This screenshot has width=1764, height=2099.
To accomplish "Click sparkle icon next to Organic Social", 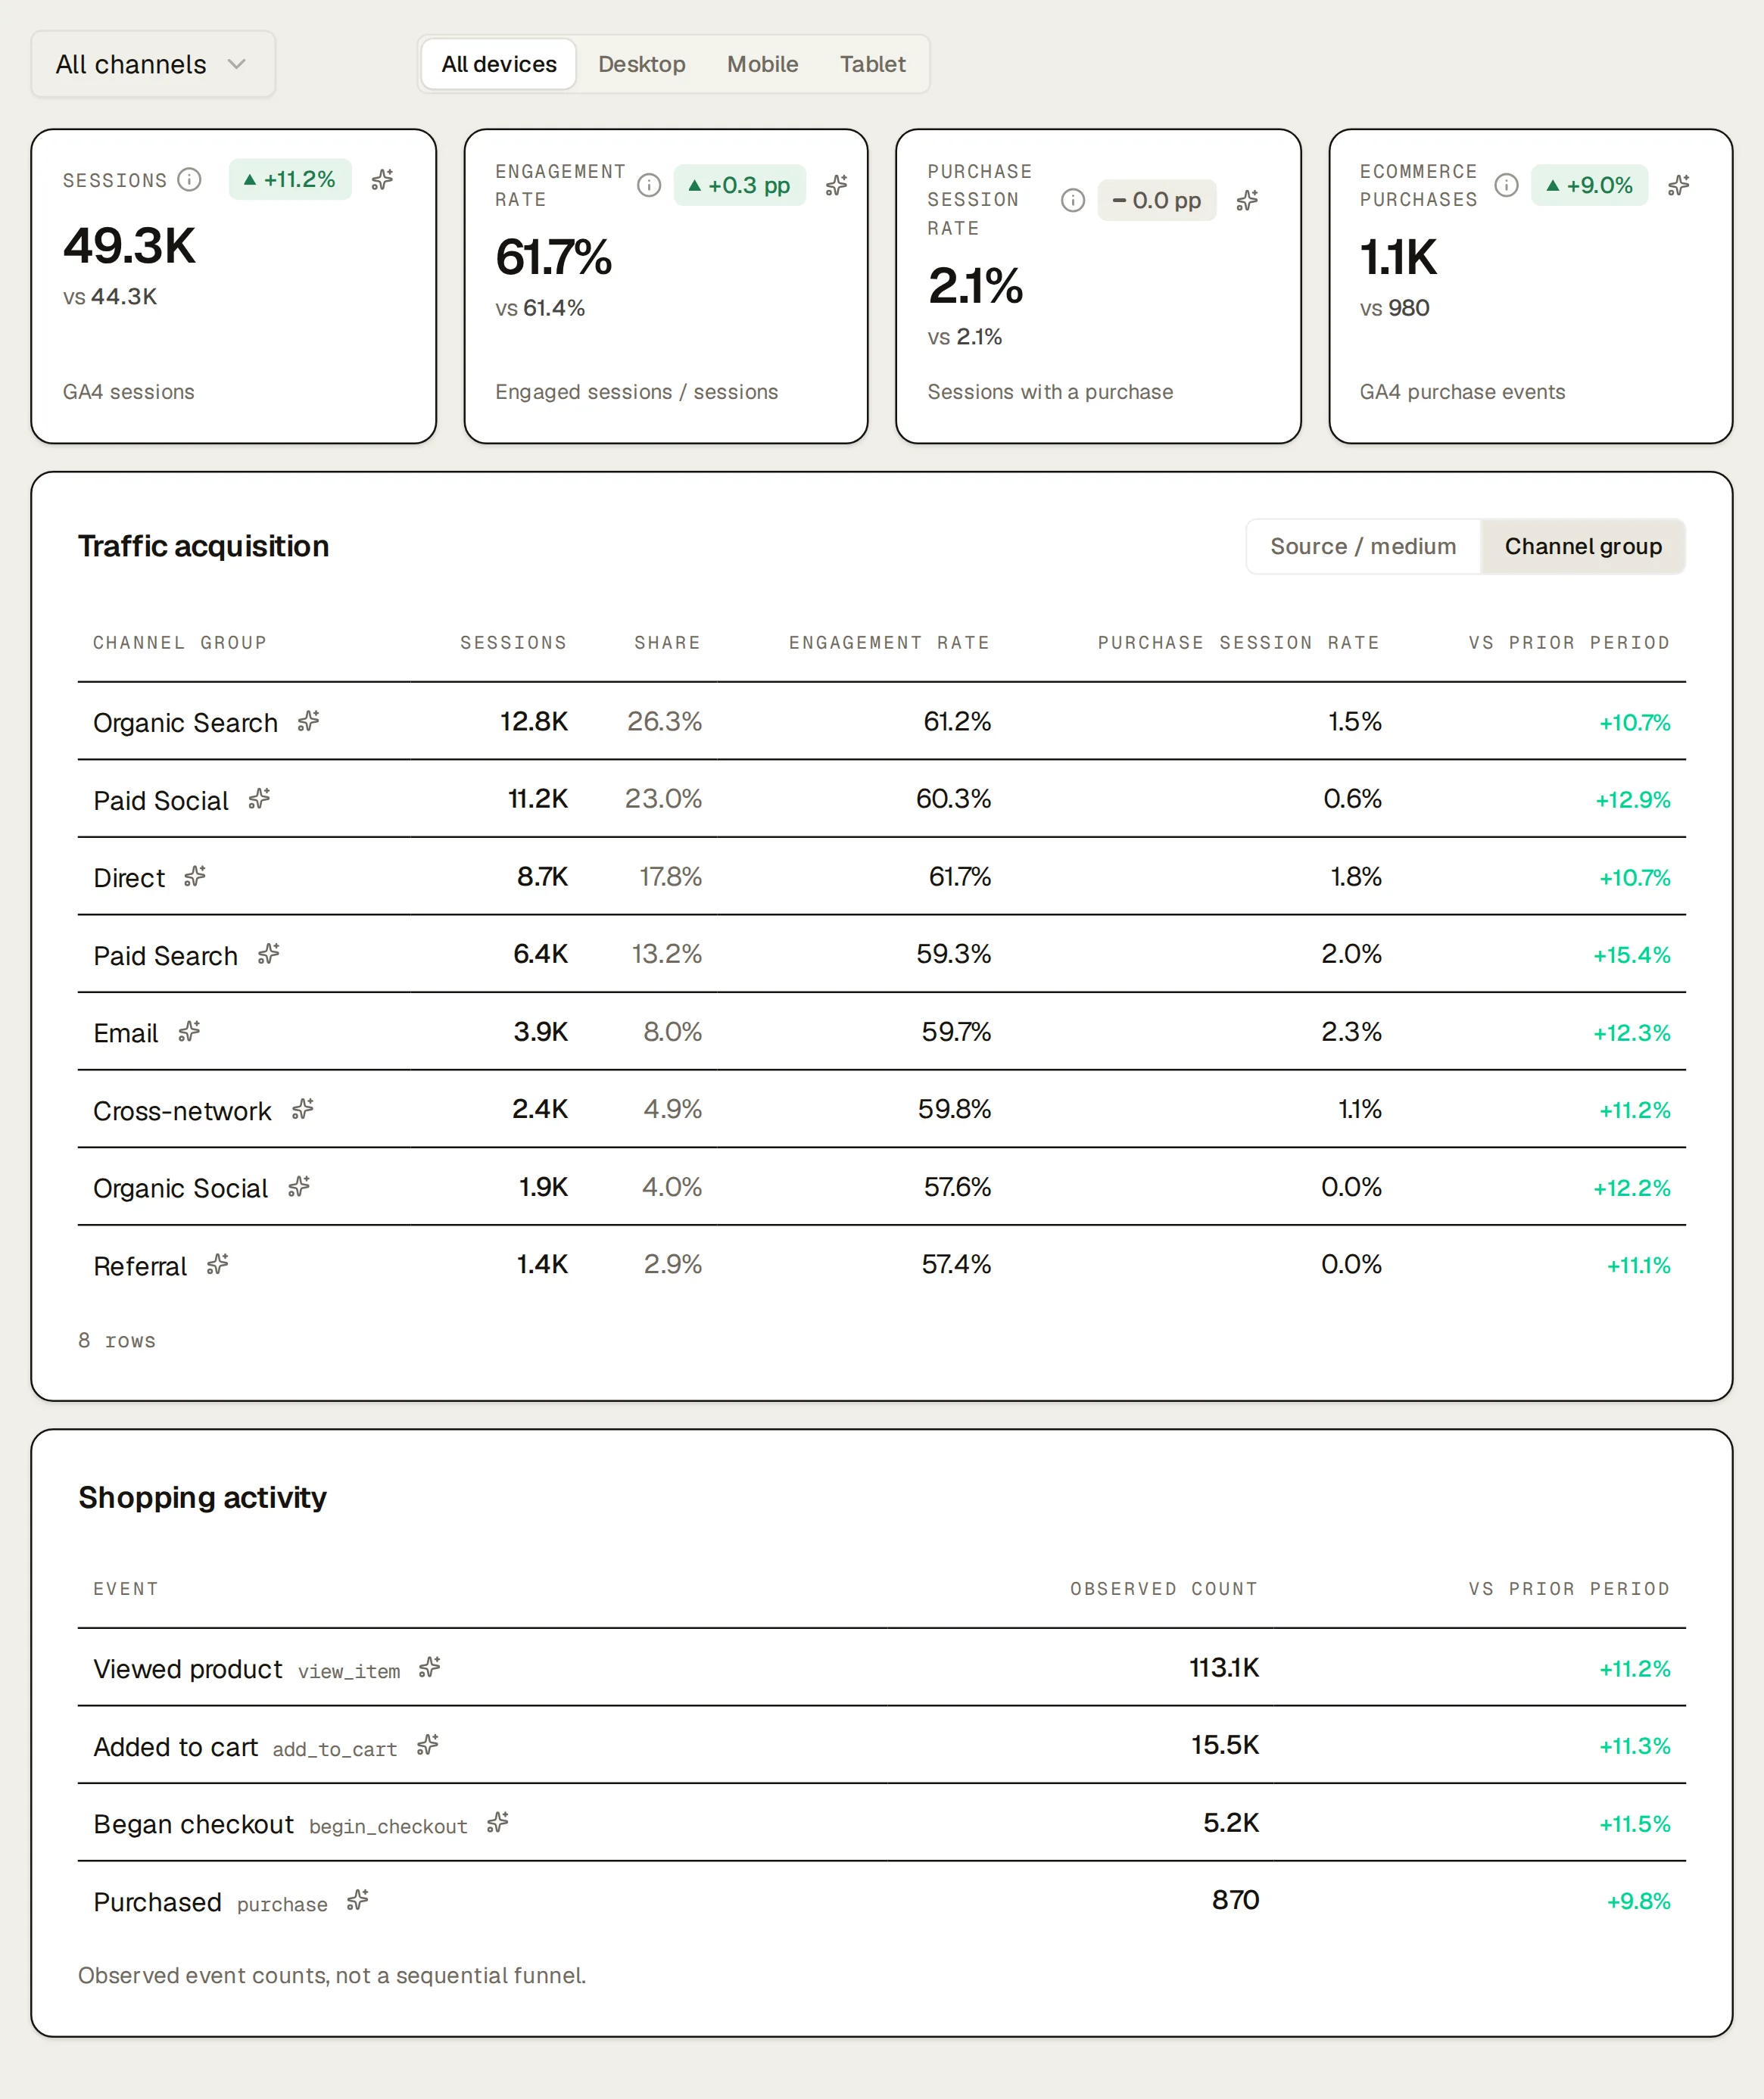I will click(299, 1187).
